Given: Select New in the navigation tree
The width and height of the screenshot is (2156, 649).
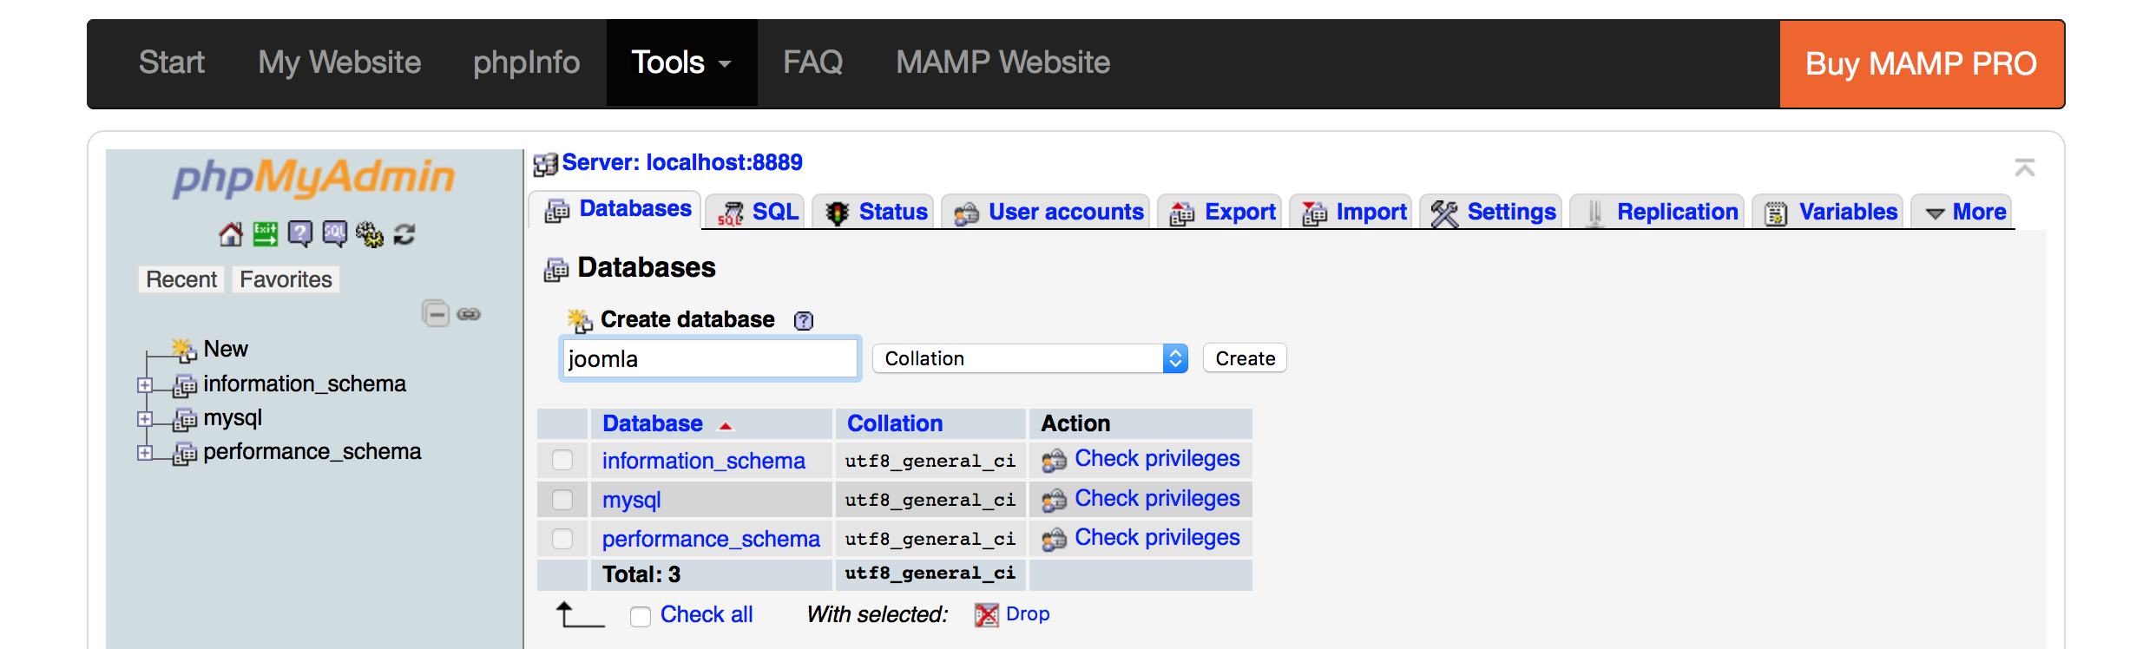Looking at the screenshot, I should tap(226, 349).
